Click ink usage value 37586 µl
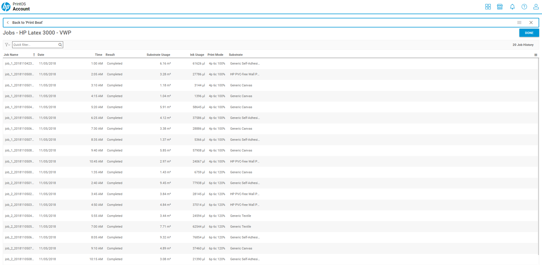This screenshot has width=542, height=265. [199, 118]
